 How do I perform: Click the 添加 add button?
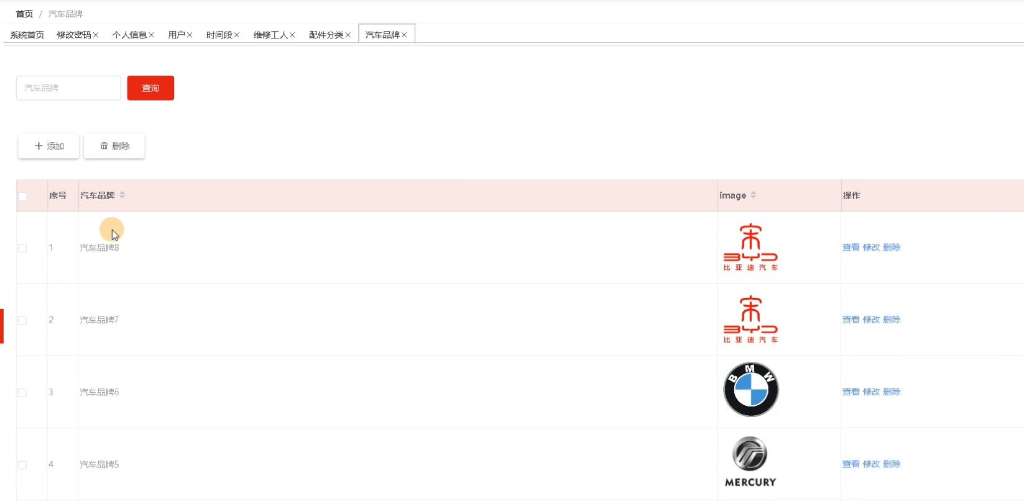[x=48, y=146]
